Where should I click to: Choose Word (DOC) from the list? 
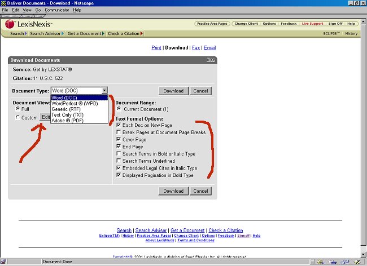[x=80, y=97]
